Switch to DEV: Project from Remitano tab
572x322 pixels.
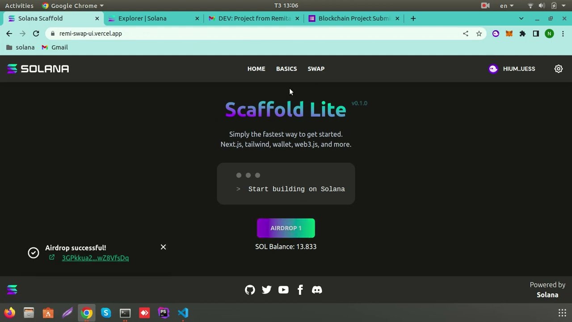[x=253, y=18]
